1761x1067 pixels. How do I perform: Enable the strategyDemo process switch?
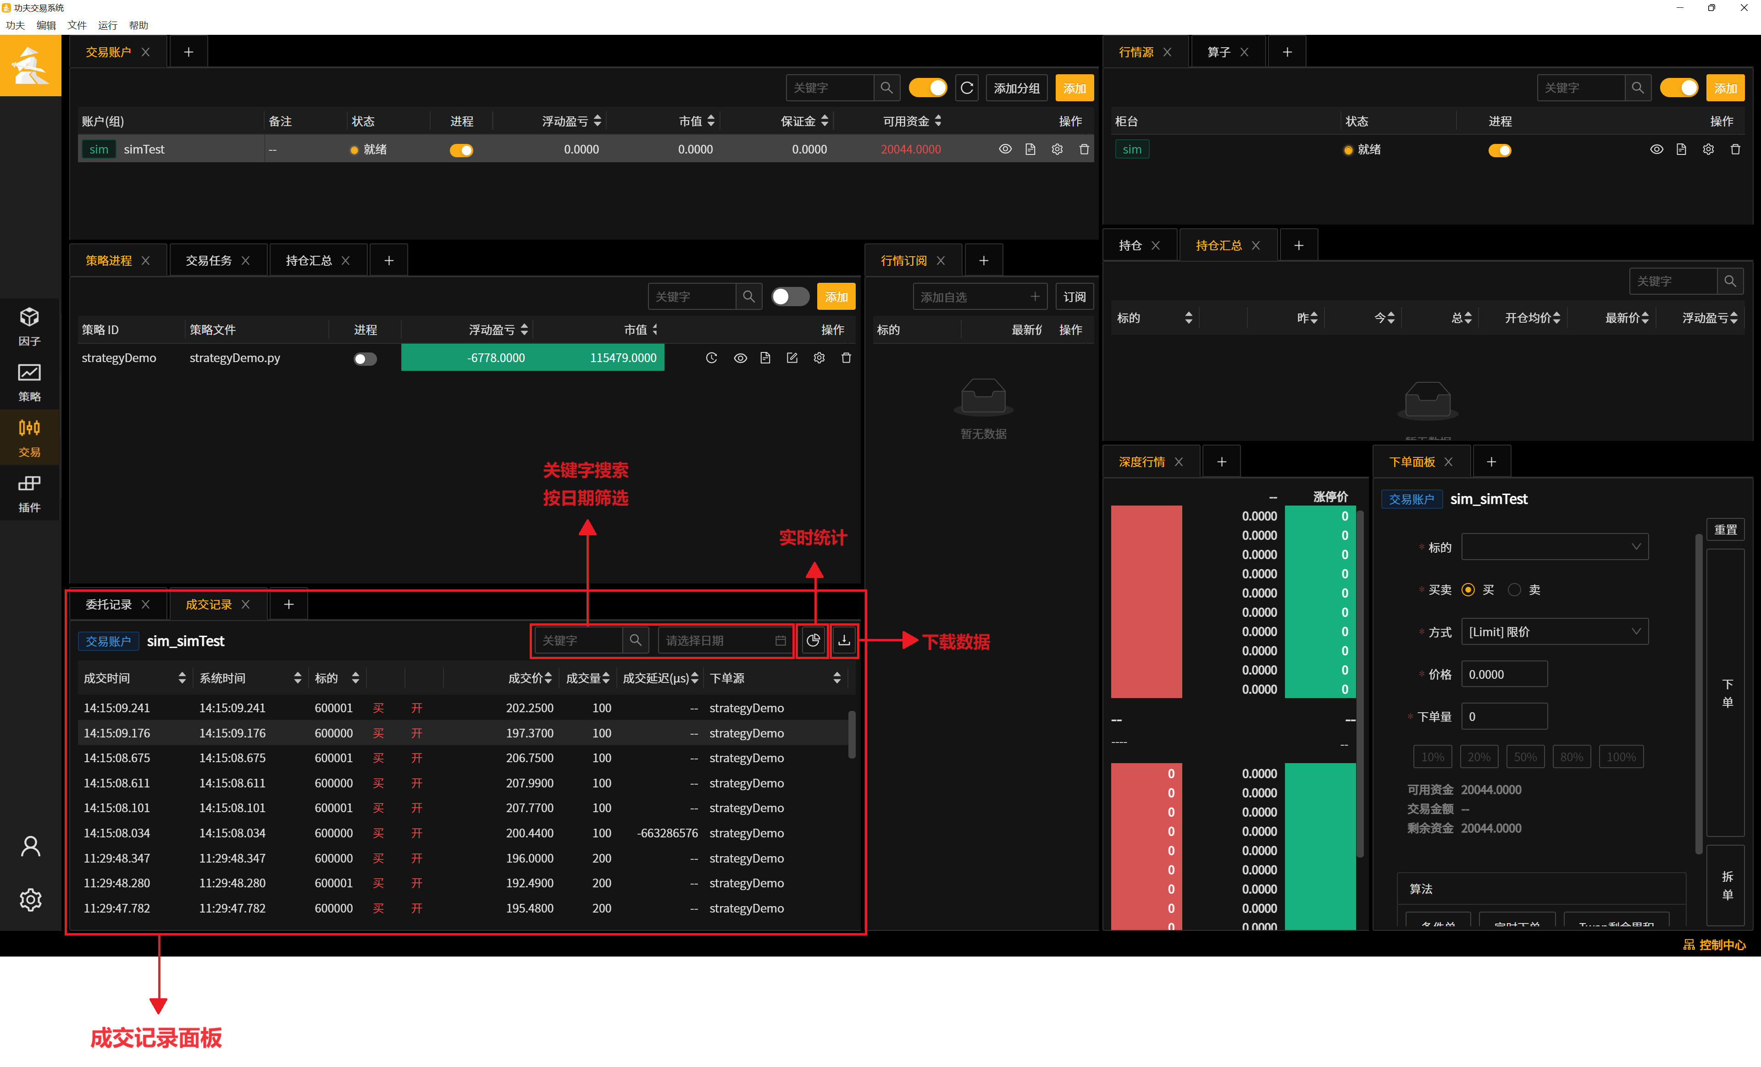[x=365, y=358]
